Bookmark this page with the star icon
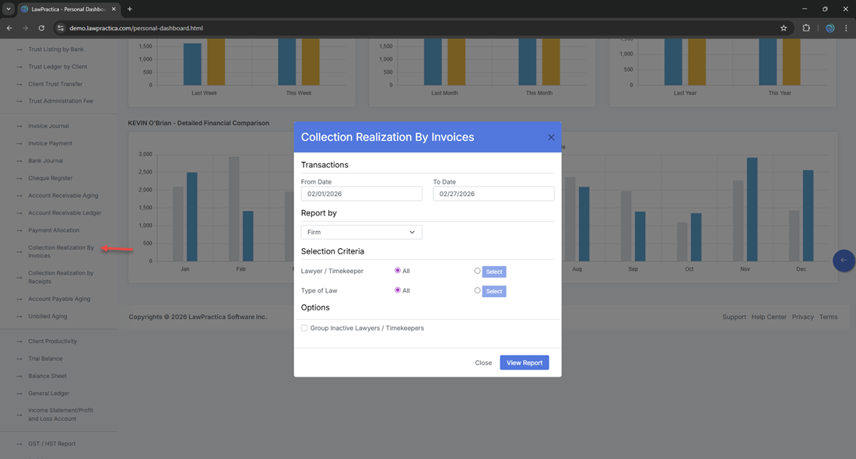Screen dimensions: 856x459 [784, 28]
